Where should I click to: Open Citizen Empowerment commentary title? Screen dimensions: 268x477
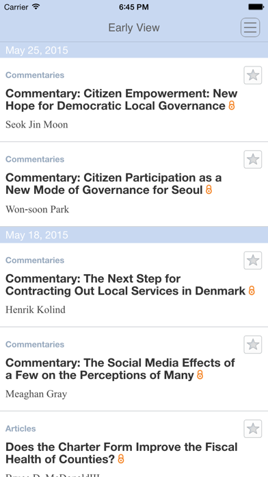point(122,99)
